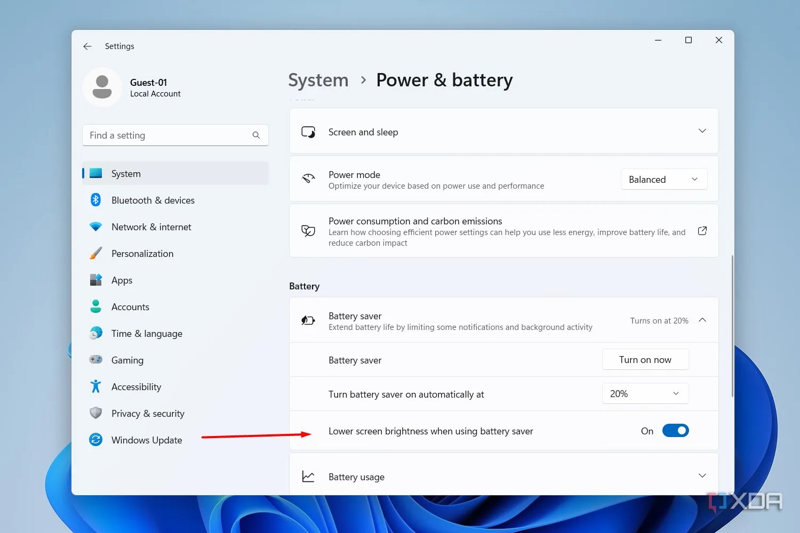Click the System breadcrumb link
The image size is (800, 533).
[x=318, y=80]
